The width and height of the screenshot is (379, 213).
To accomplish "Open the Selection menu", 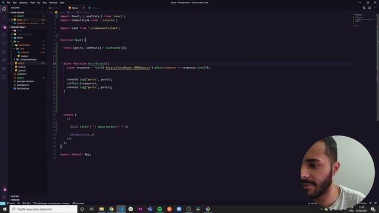I will click(x=23, y=2).
